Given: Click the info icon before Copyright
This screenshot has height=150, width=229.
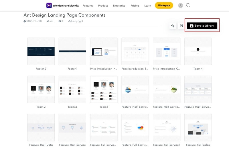Looking at the screenshot, I should click(x=69, y=21).
